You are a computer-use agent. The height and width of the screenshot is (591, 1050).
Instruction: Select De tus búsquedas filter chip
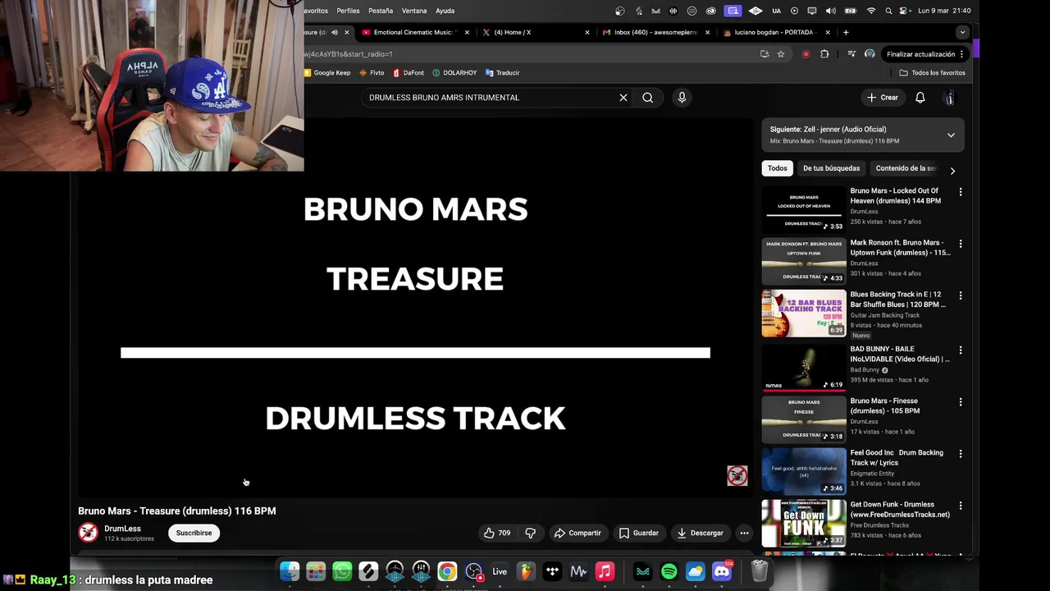click(x=831, y=168)
